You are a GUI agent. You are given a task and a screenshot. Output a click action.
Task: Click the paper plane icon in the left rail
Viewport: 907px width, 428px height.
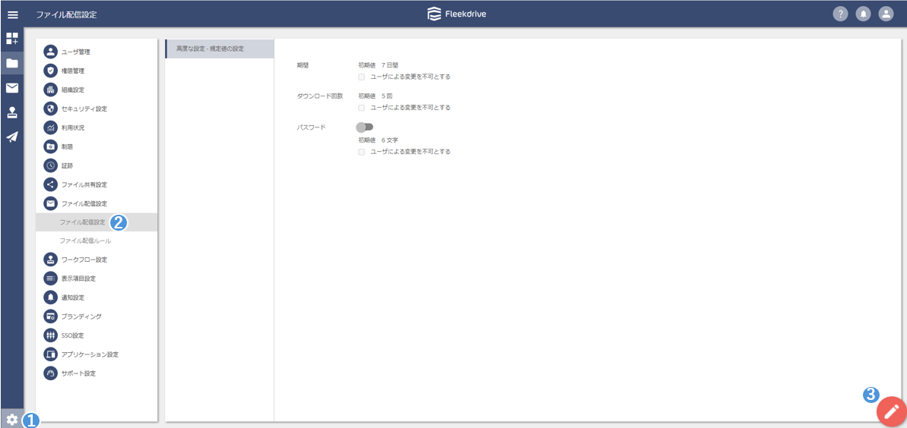click(x=12, y=137)
